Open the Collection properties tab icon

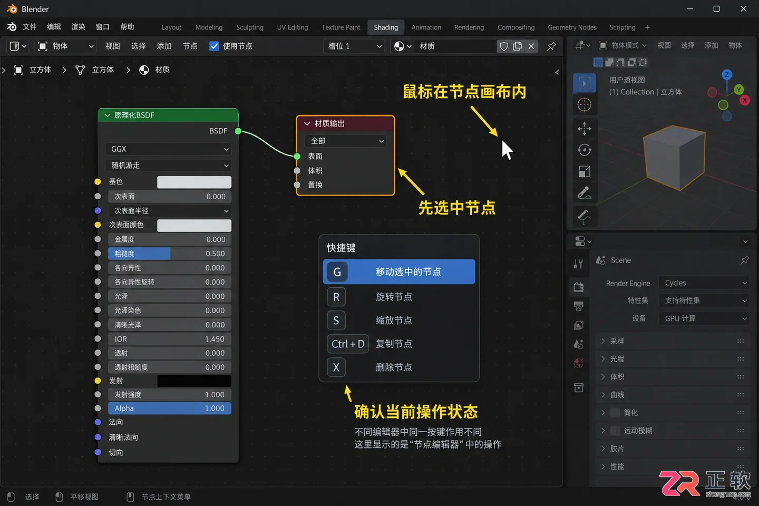pos(578,388)
